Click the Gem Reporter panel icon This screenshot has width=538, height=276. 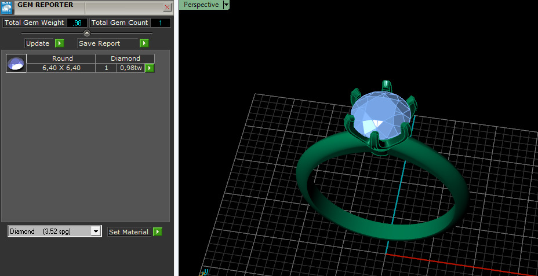[7, 7]
